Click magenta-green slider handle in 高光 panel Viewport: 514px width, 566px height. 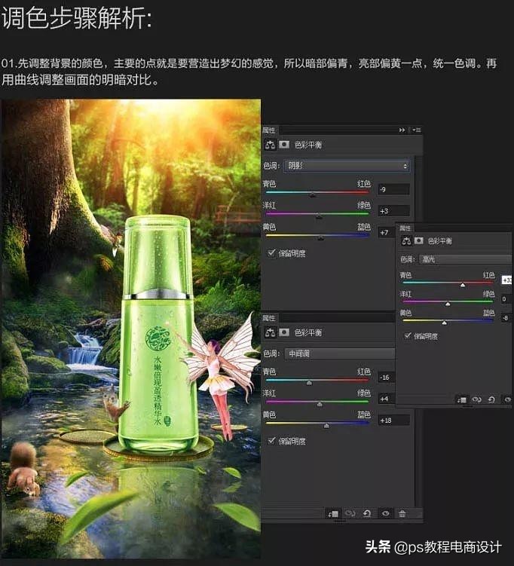coord(448,304)
